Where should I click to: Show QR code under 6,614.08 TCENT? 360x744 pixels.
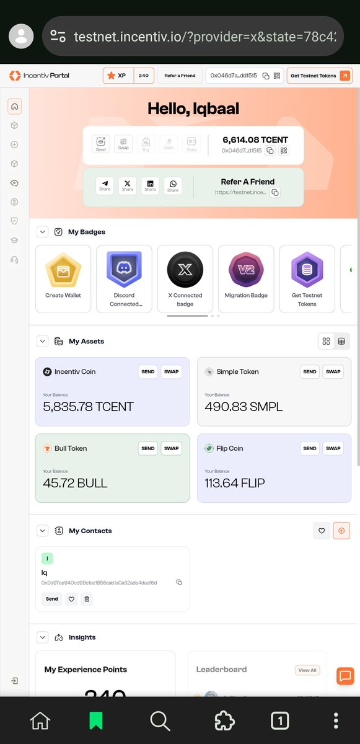pos(284,151)
